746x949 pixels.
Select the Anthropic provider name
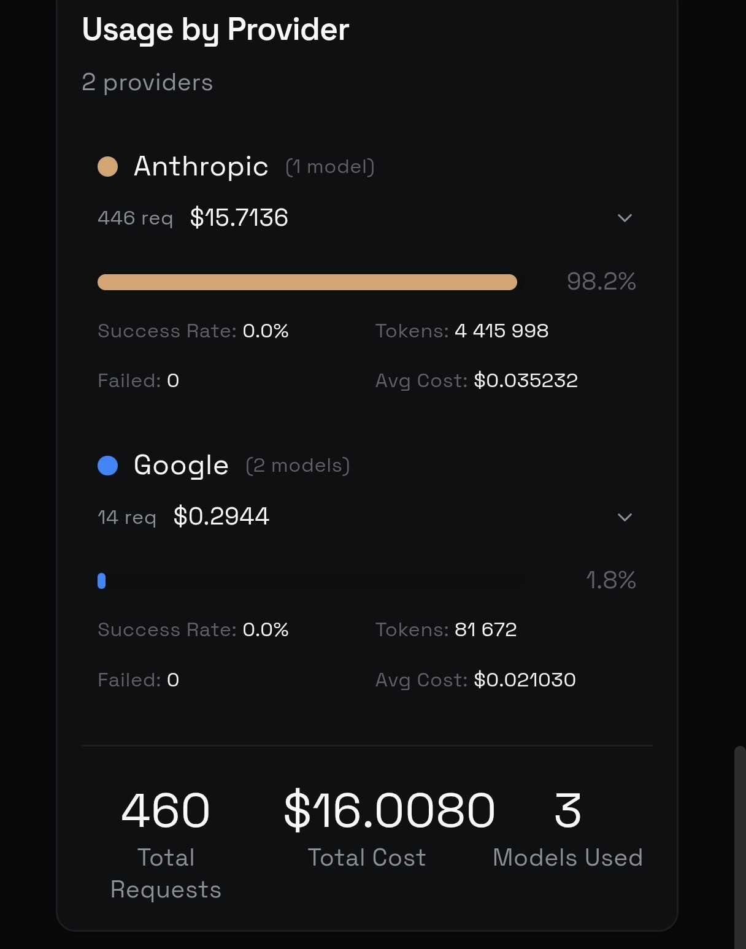pyautogui.click(x=201, y=166)
